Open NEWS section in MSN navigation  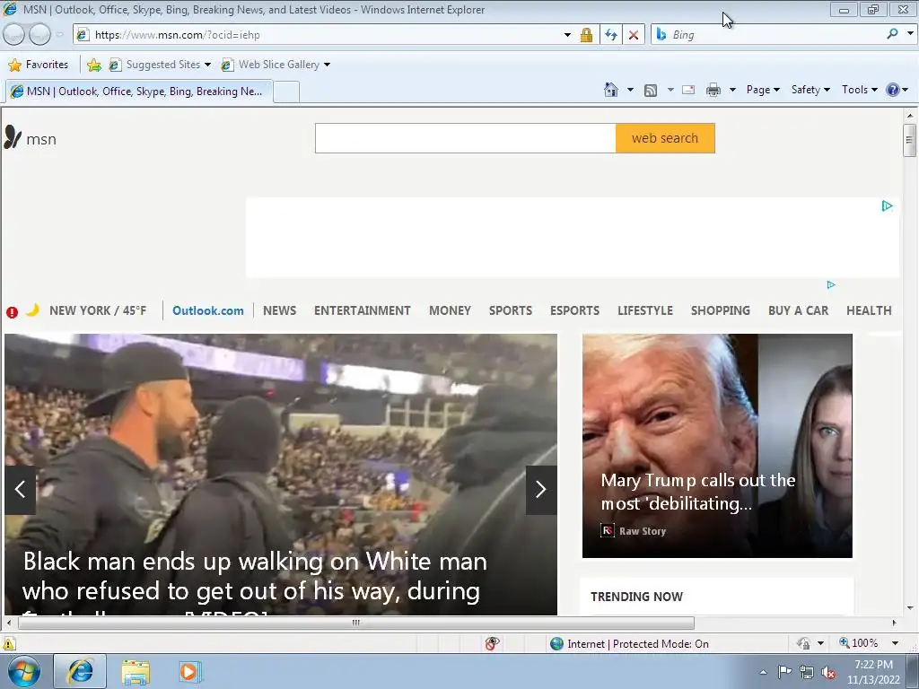(x=280, y=310)
